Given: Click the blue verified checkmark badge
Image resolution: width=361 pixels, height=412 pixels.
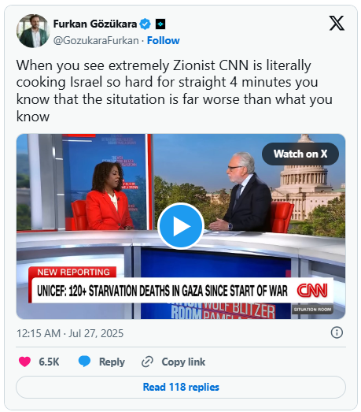Looking at the screenshot, I should (x=145, y=24).
